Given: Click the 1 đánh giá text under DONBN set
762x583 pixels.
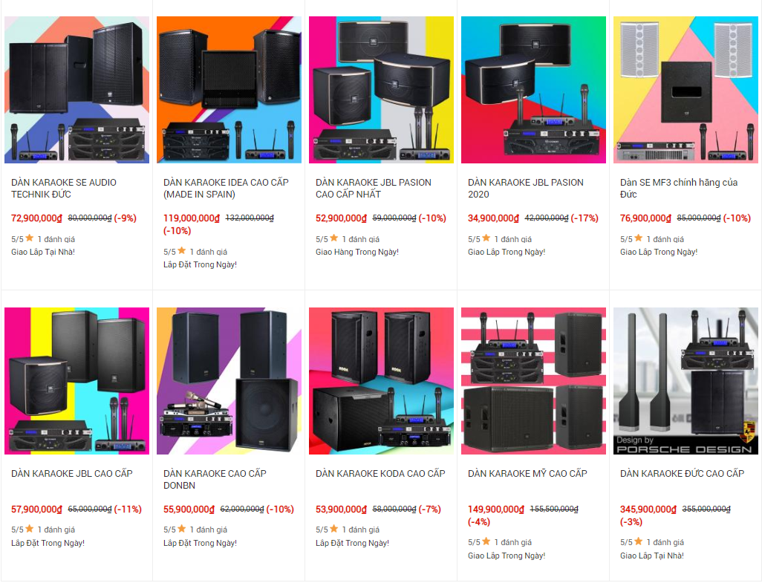Looking at the screenshot, I should click(x=209, y=530).
